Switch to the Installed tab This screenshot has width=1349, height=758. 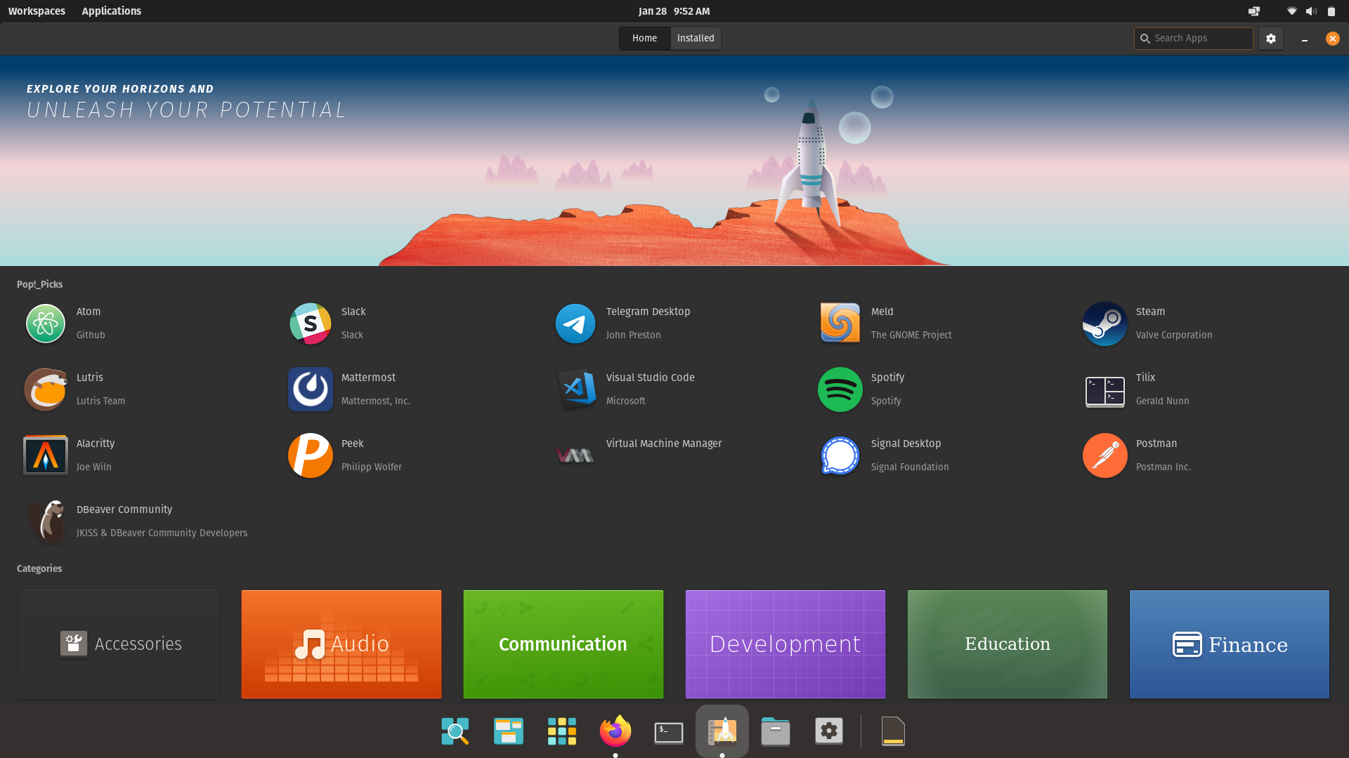point(696,39)
